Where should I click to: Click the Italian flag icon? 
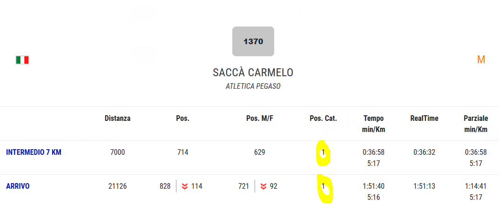(22, 60)
